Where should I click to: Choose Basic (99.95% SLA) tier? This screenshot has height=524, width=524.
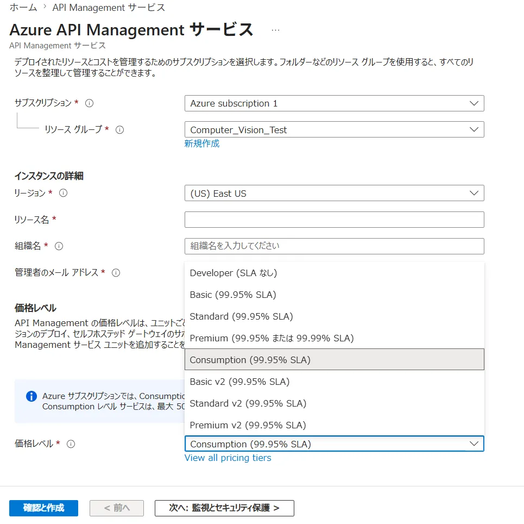click(334, 295)
